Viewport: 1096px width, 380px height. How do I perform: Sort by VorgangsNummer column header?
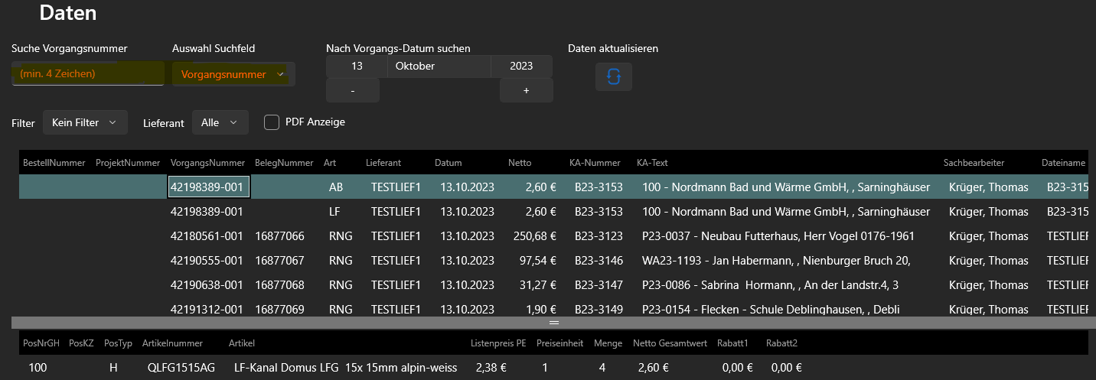pyautogui.click(x=207, y=163)
